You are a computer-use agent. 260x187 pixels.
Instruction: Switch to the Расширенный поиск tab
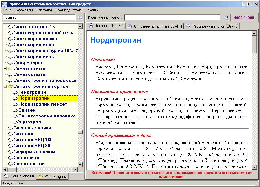(212, 26)
